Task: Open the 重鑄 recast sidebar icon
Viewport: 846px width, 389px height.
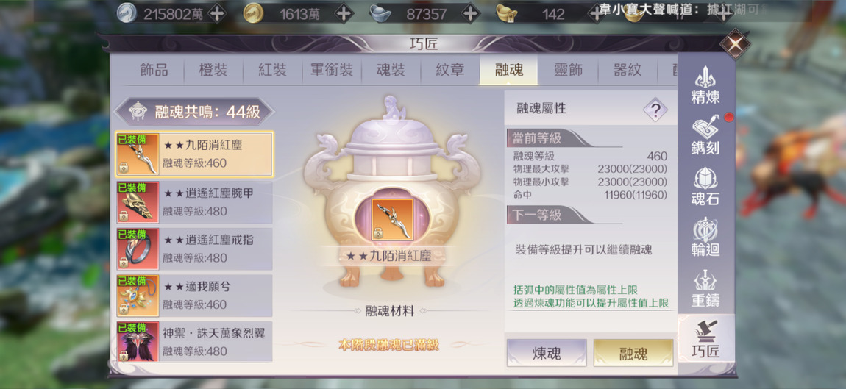Action: [x=705, y=287]
